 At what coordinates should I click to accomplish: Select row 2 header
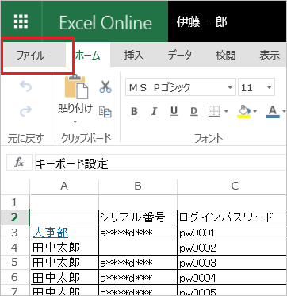(x=15, y=217)
